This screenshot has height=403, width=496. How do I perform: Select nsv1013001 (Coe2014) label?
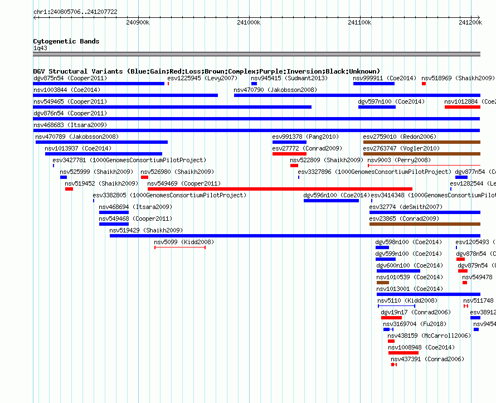tap(410, 289)
